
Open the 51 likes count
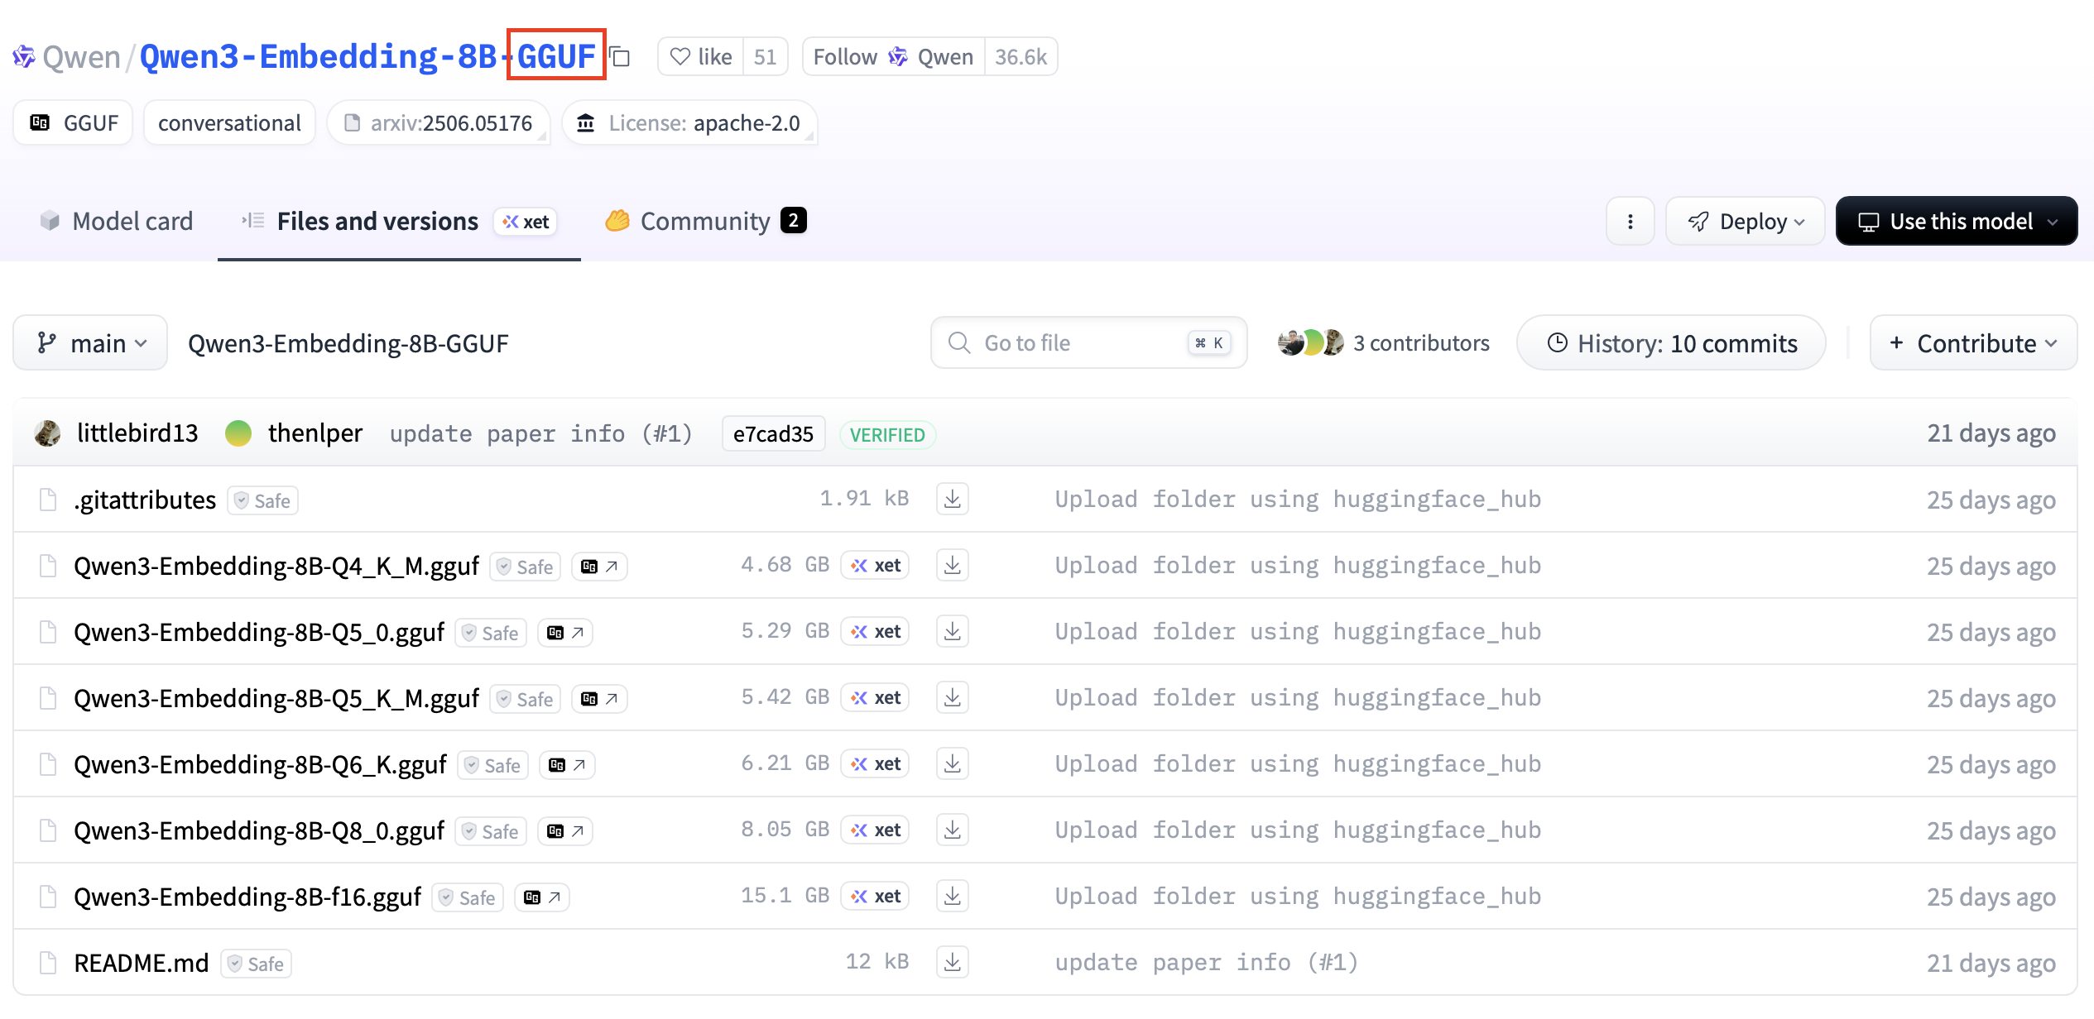pos(765,56)
